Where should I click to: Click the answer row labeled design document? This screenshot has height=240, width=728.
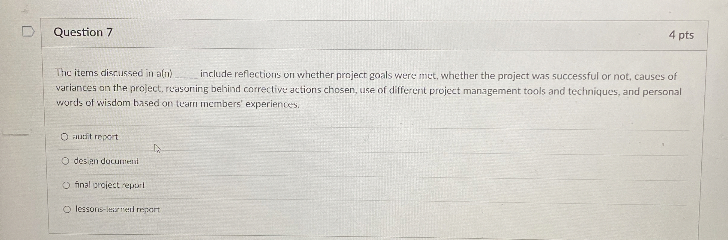click(106, 161)
